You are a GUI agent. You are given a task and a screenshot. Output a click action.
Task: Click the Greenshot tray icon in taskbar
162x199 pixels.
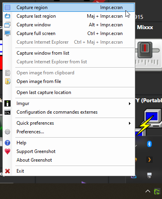(157, 192)
